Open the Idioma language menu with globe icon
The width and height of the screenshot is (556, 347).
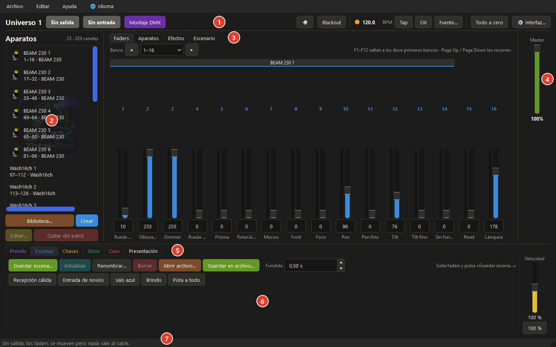[102, 6]
